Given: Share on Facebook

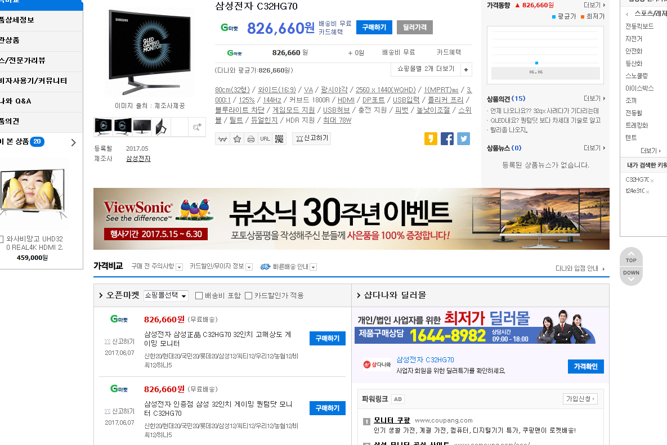Looking at the screenshot, I should (447, 138).
